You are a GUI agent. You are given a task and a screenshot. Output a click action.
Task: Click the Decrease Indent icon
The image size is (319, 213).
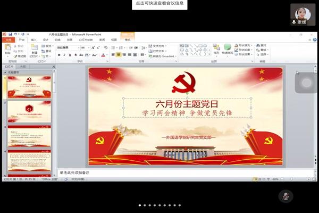coord(131,48)
